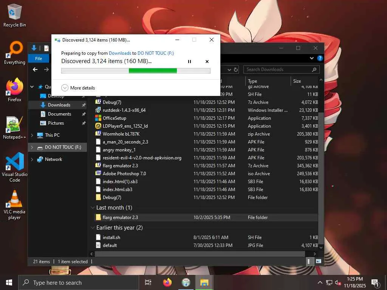Screen dimensions: 387x290
Task: Go back in File Explorer
Action: (35, 69)
